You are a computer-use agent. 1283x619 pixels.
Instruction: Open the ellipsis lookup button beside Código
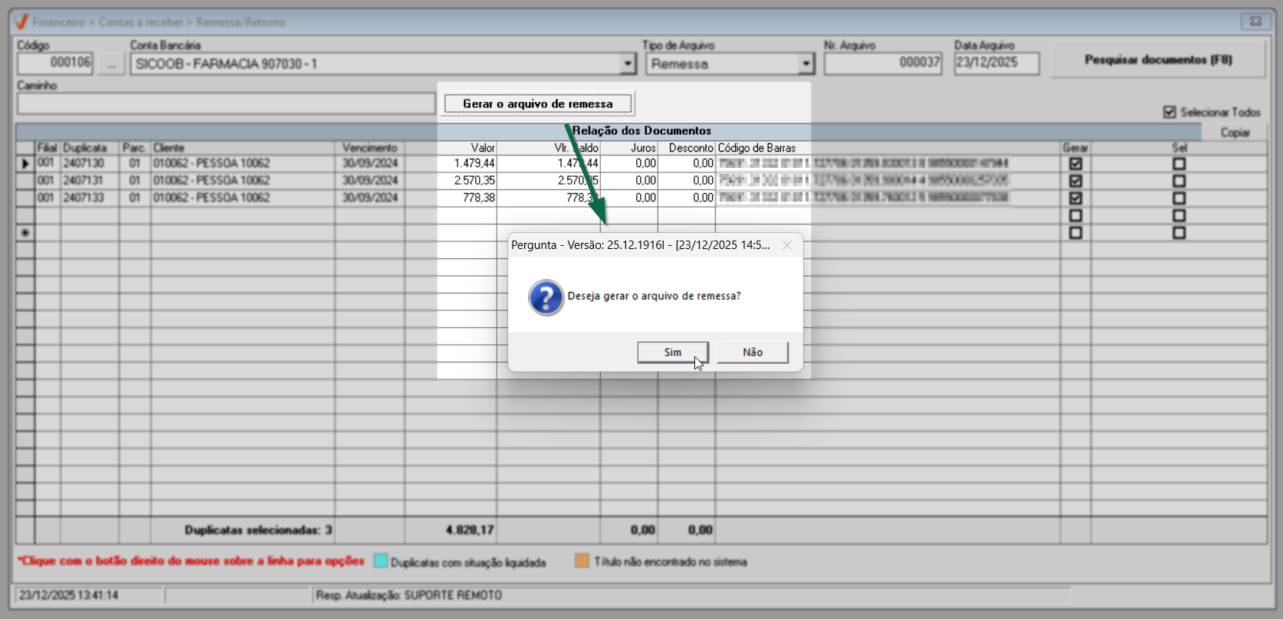[x=111, y=64]
